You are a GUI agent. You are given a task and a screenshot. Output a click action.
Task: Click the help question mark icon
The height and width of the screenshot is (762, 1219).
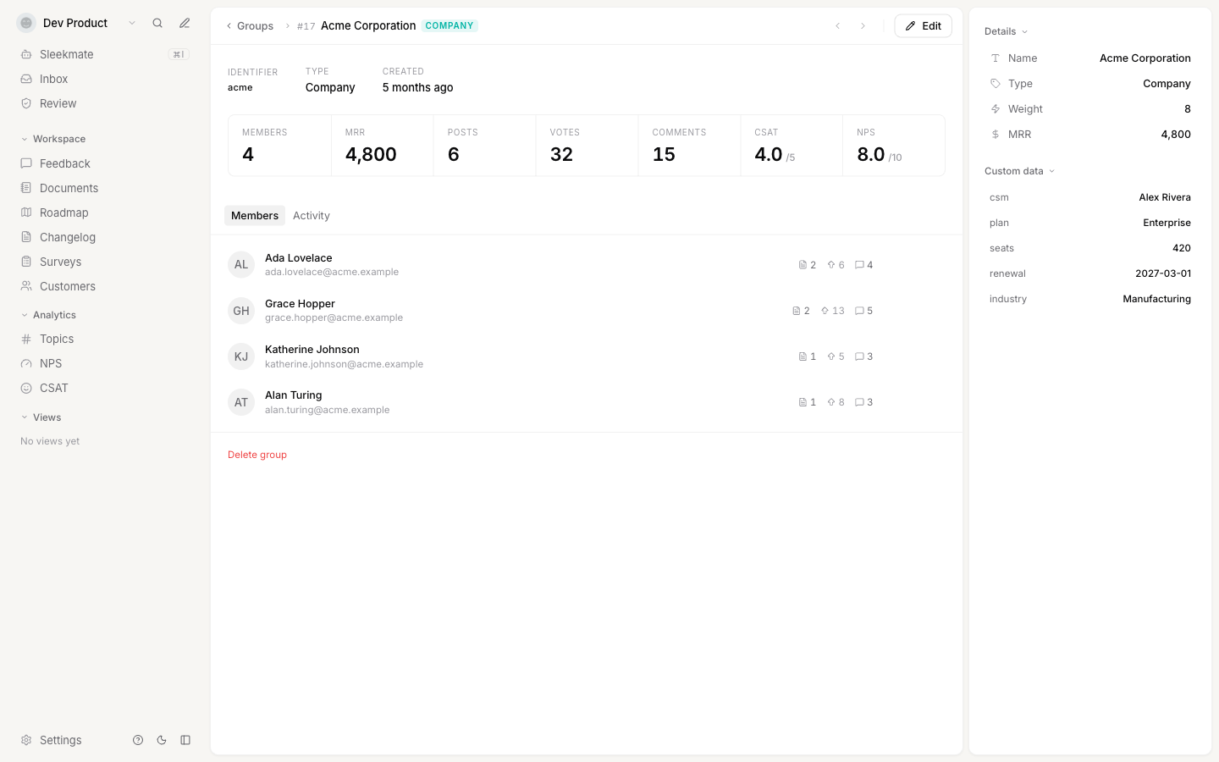pos(138,740)
